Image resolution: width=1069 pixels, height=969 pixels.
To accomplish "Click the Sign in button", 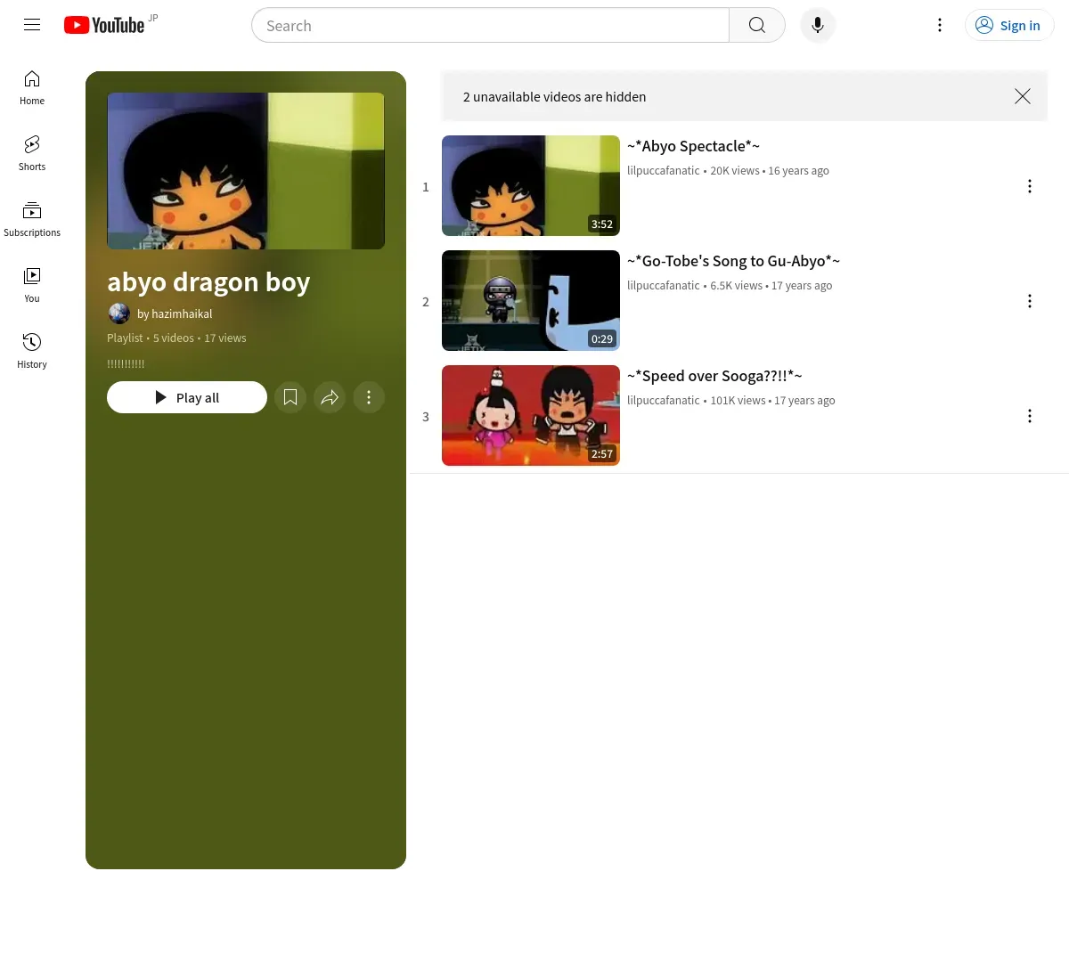I will tap(1009, 25).
